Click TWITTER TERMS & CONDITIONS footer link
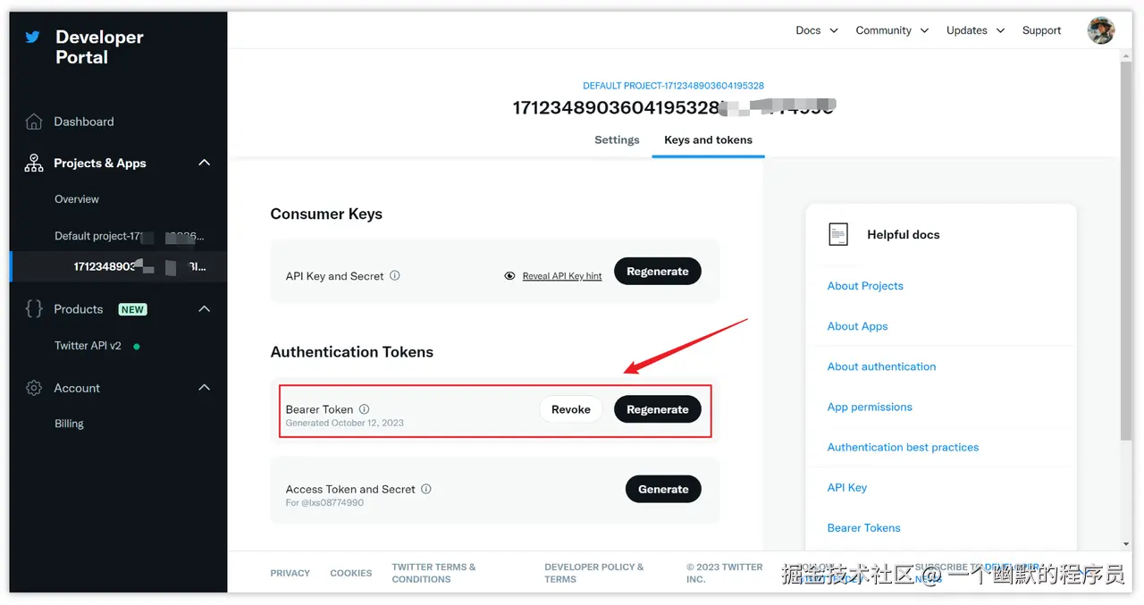Viewport: 1144px width, 605px height. 433,573
